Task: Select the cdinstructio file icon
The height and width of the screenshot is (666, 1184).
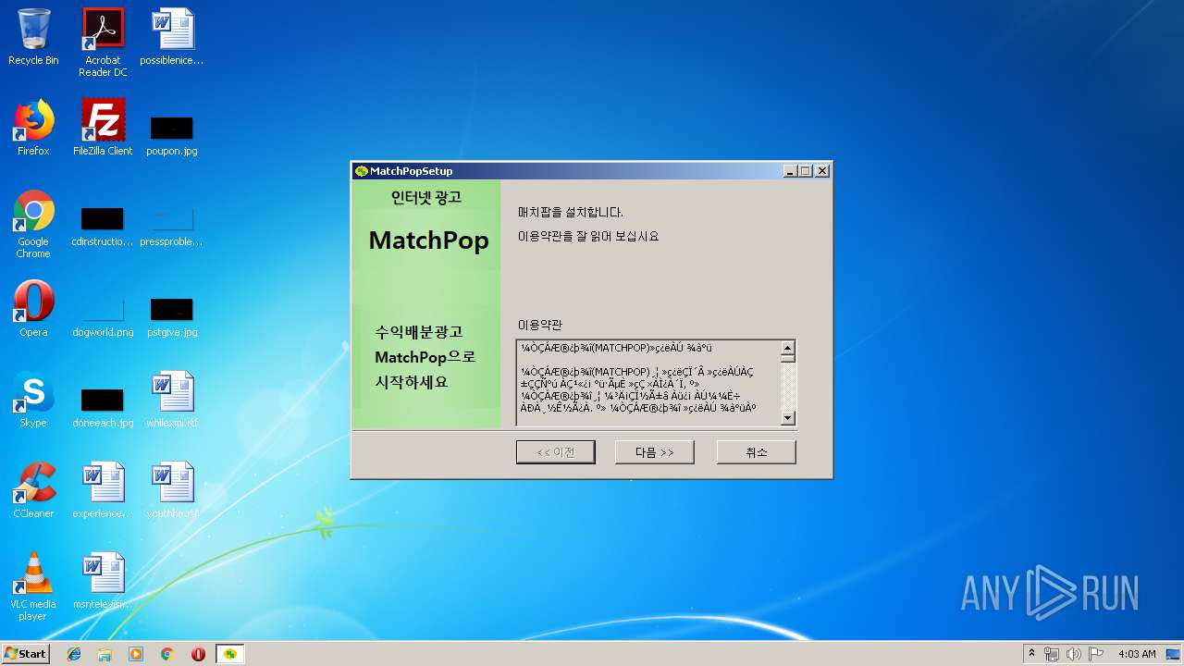Action: pos(103,226)
